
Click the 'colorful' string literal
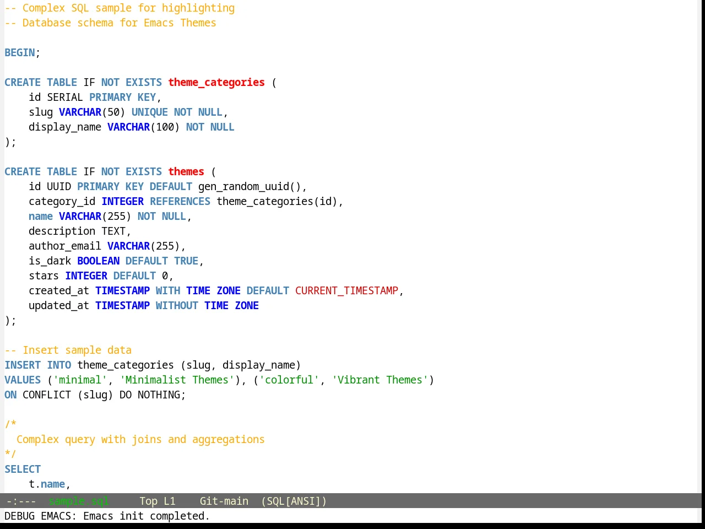(289, 380)
